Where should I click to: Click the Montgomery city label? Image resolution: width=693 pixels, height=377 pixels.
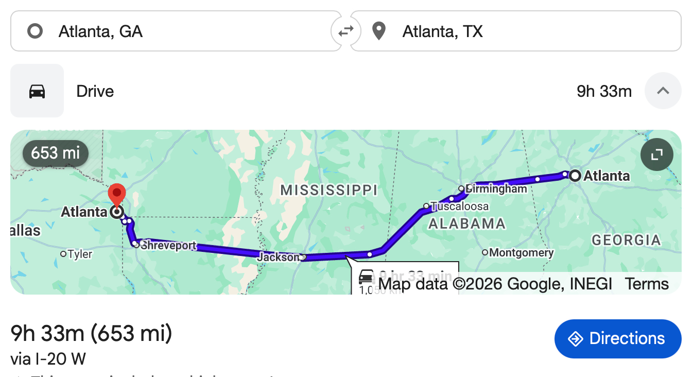coord(521,253)
